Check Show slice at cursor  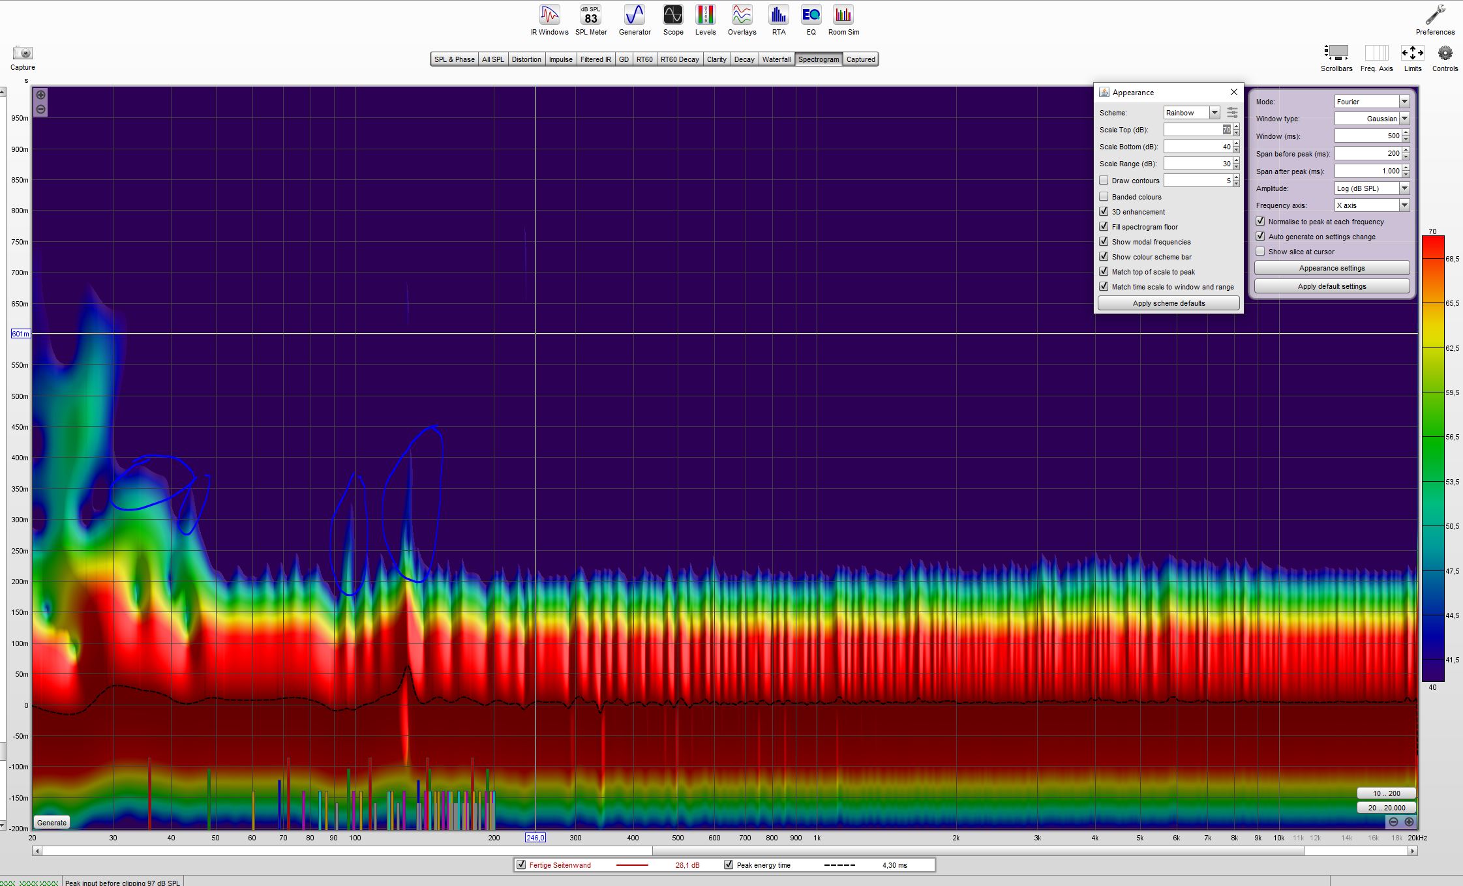[1260, 252]
